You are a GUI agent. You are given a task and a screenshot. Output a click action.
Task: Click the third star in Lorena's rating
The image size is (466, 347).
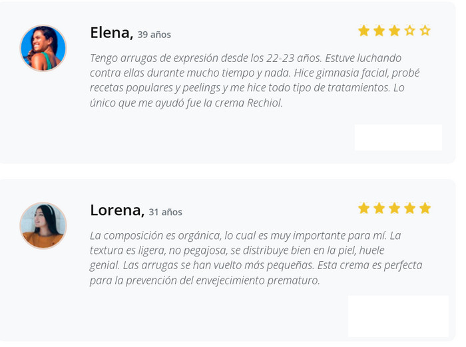(x=394, y=208)
